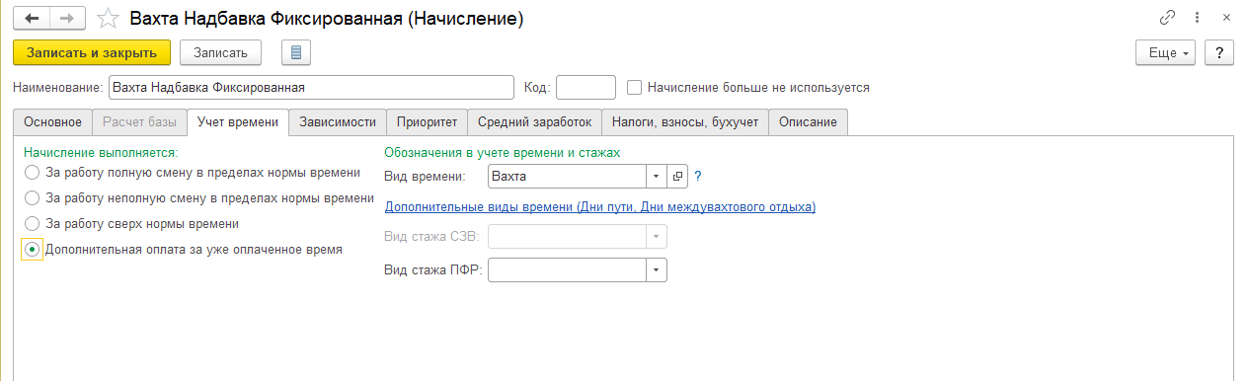Open Вид времени value with the open icon
Screen dimensions: 1249x381
coord(677,176)
